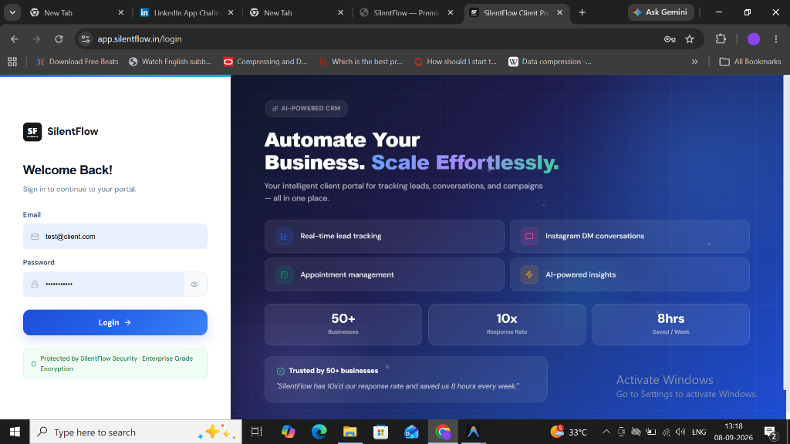Open the Extensions puzzle icon
This screenshot has width=790, height=444.
click(x=721, y=39)
